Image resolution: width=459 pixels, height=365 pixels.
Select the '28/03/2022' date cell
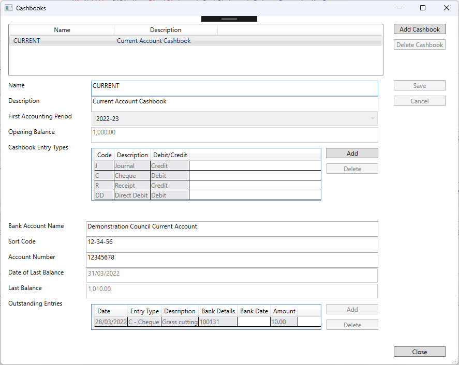[111, 322]
